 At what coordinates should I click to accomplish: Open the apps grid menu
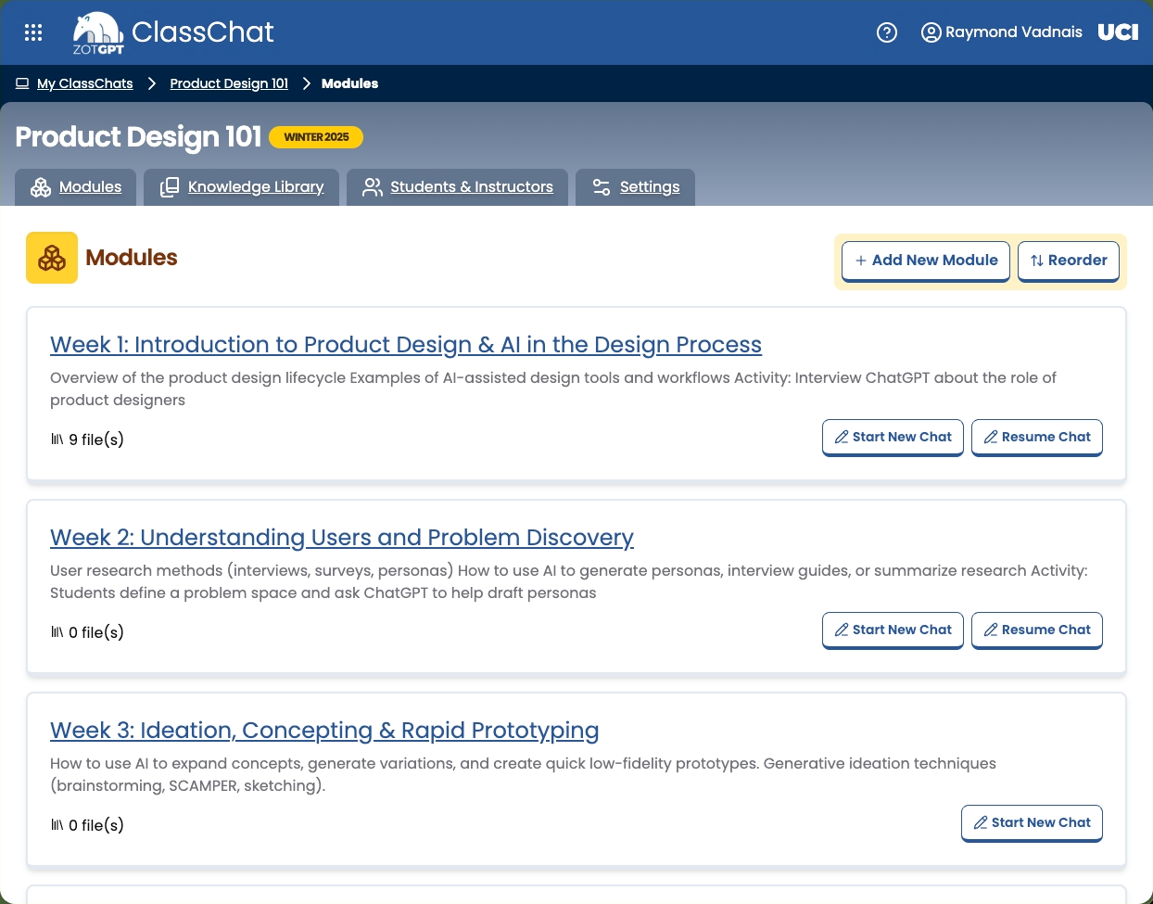click(x=33, y=32)
